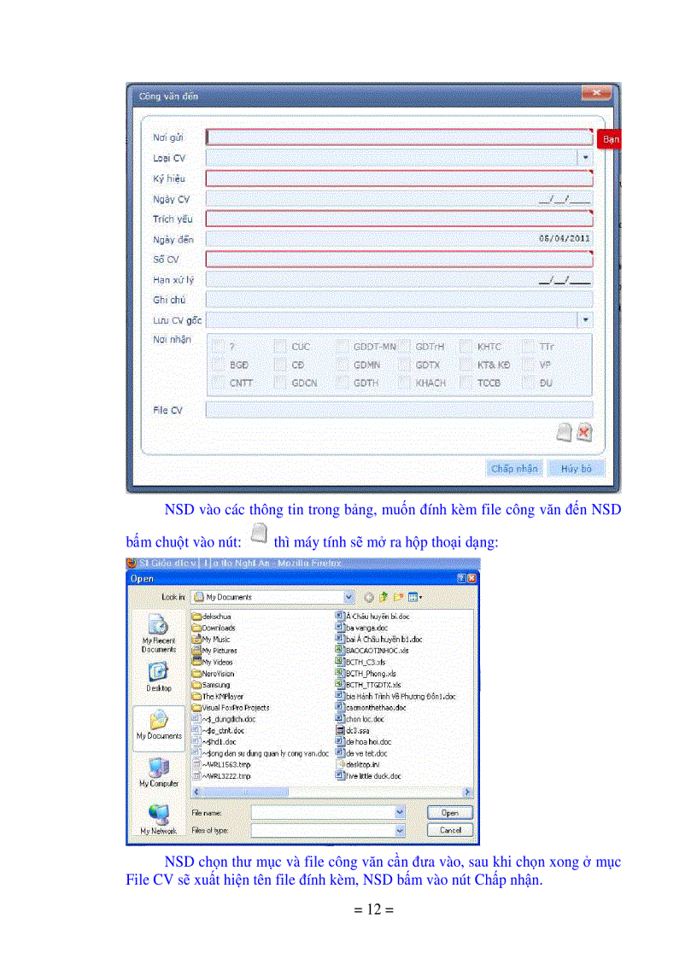
Task: Select Desktop in the places sidebar
Action: coord(159,676)
